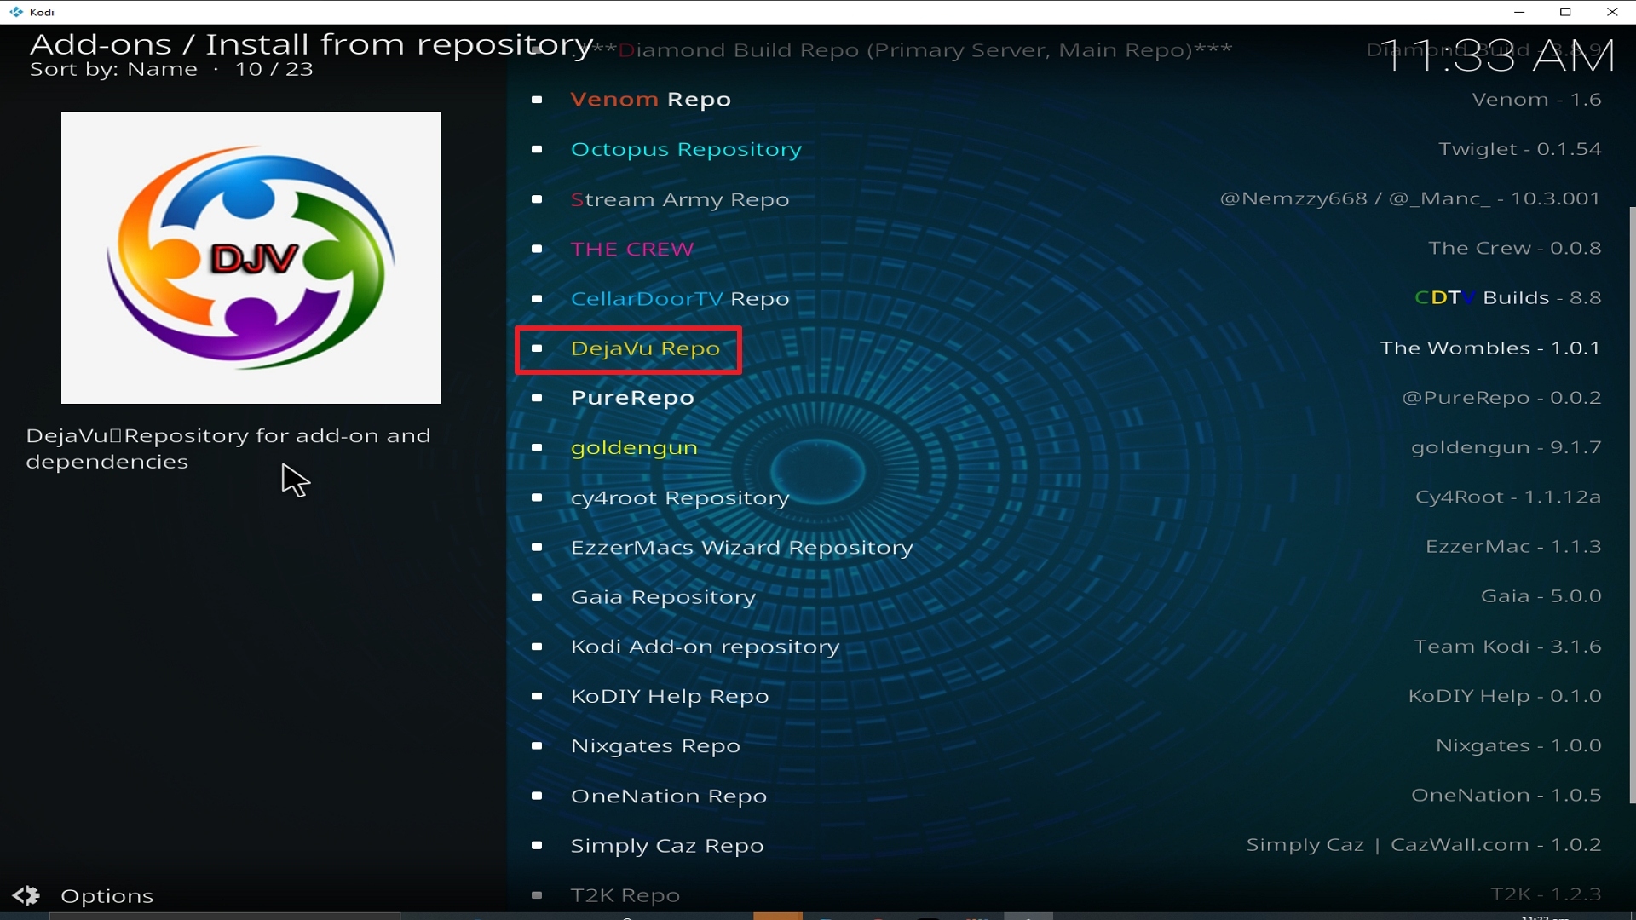Viewport: 1636px width, 920px height.
Task: Click KoDIY Help - 0.1.0 label
Action: 1505,697
